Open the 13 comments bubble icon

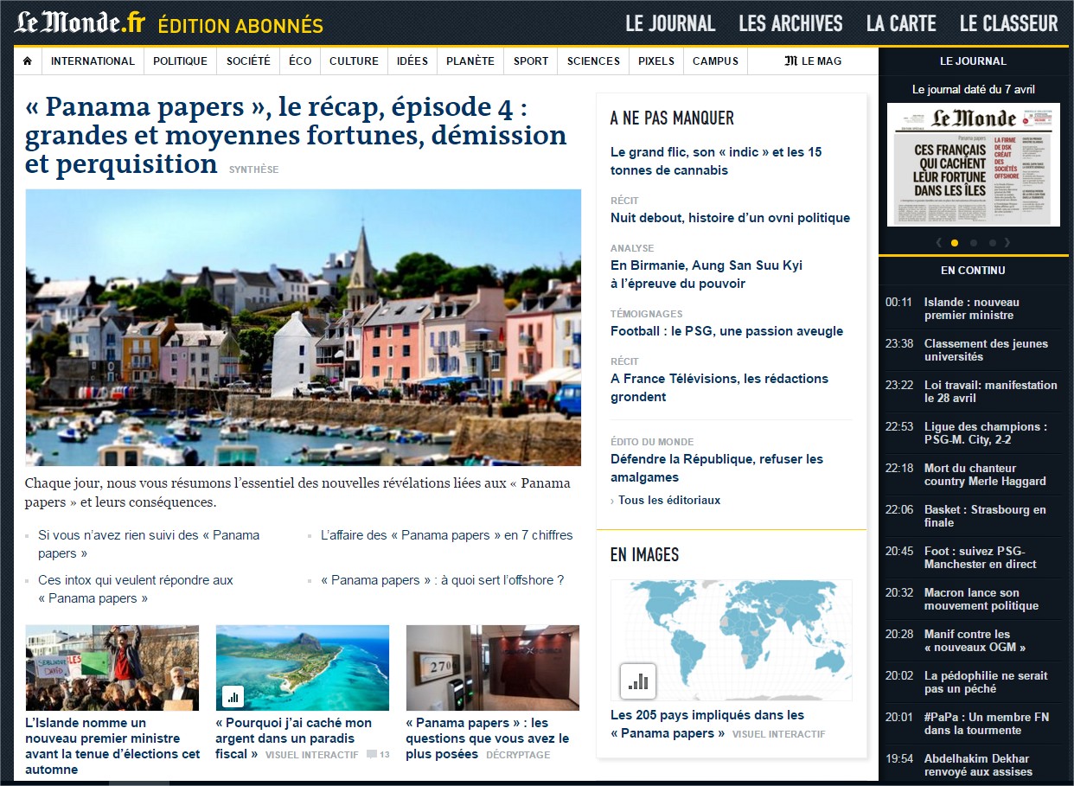click(372, 755)
